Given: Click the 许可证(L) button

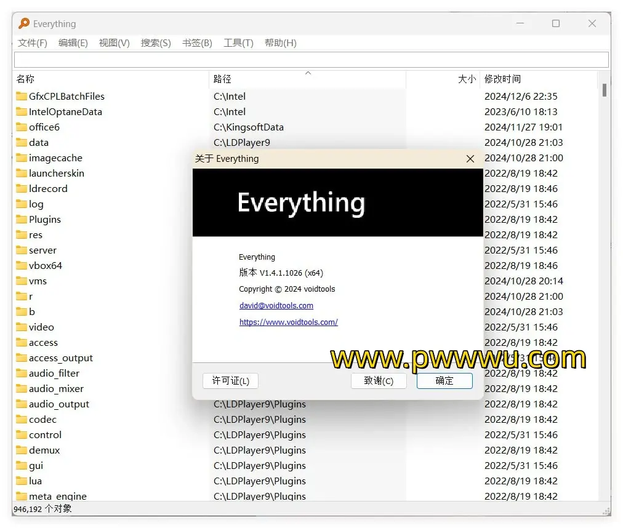Looking at the screenshot, I should (230, 381).
